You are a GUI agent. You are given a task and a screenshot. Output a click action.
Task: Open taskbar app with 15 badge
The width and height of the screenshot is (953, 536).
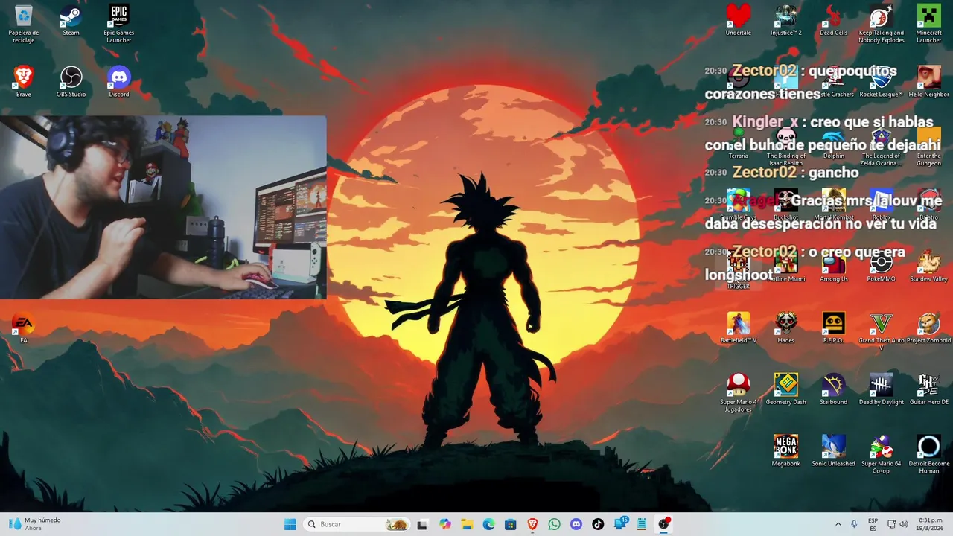pyautogui.click(x=620, y=524)
